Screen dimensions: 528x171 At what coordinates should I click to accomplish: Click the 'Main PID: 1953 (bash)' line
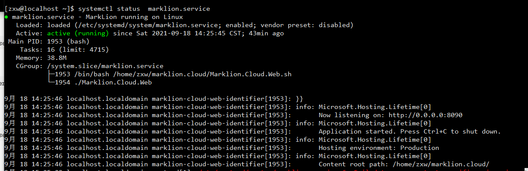click(49, 41)
